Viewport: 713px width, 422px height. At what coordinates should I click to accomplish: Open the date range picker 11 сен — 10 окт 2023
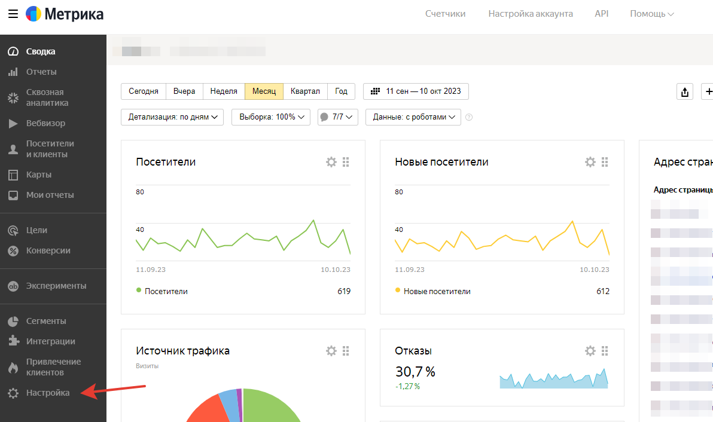416,91
